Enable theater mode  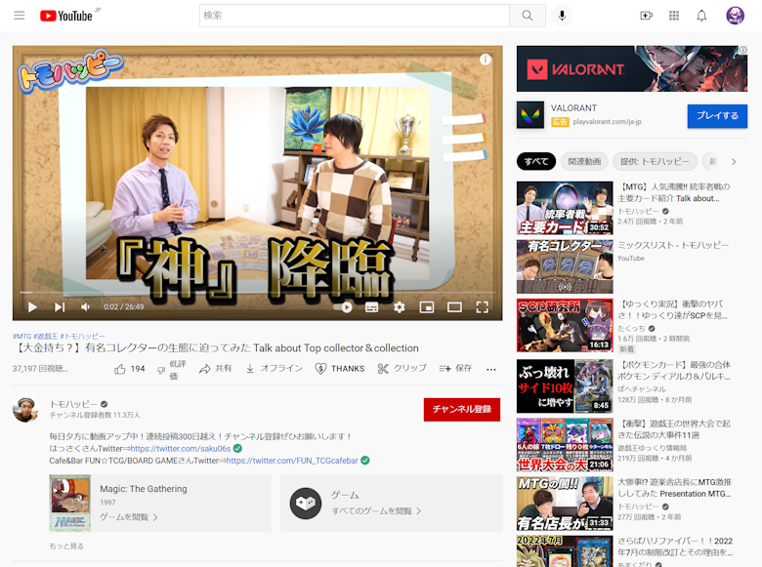(455, 306)
